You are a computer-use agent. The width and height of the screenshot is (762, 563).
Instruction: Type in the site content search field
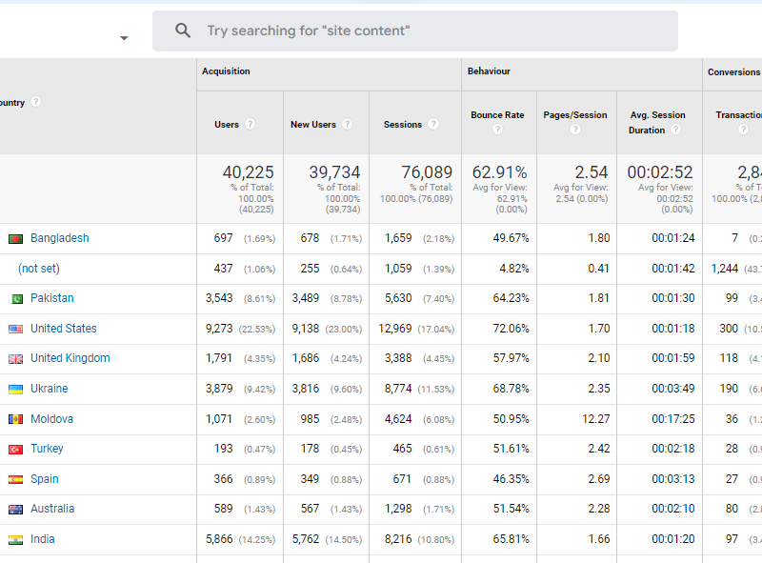click(429, 31)
